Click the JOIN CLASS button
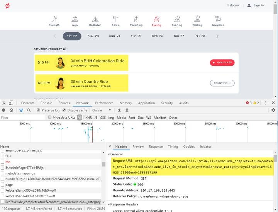278x212 pixels. [222, 62]
